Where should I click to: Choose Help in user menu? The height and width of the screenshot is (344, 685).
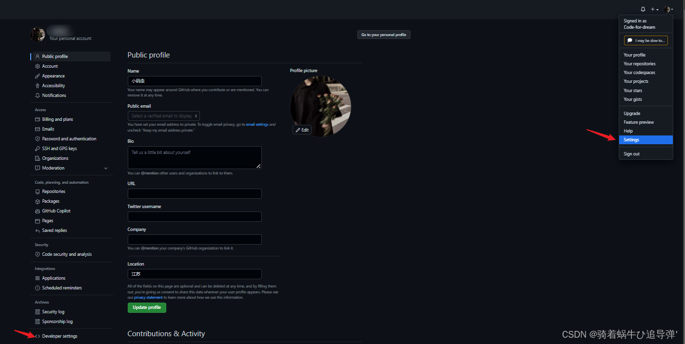point(646,131)
